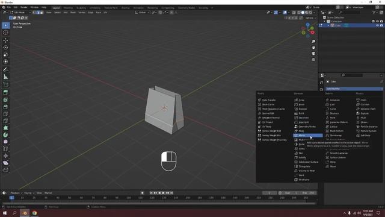385x217 pixels.
Task: Open the Global transform orientation dropdown
Action: (142, 12)
